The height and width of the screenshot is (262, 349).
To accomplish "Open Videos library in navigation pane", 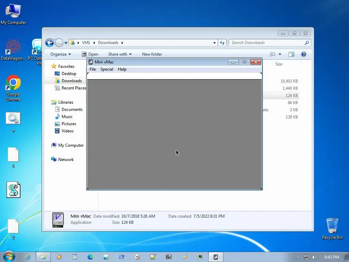I will click(67, 131).
